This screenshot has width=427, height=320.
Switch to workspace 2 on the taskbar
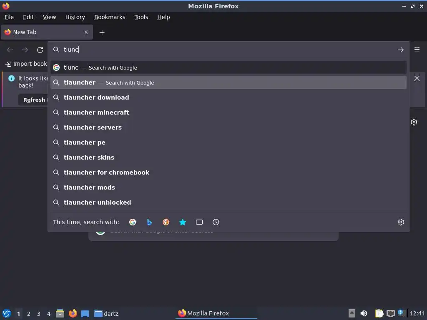point(29,314)
